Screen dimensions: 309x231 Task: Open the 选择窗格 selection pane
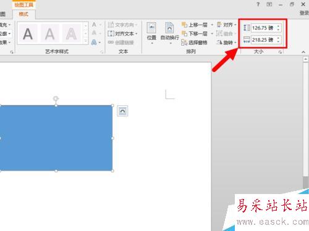194,43
